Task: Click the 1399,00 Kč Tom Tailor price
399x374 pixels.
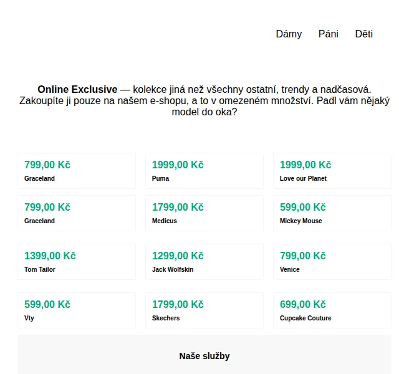Action: (50, 256)
